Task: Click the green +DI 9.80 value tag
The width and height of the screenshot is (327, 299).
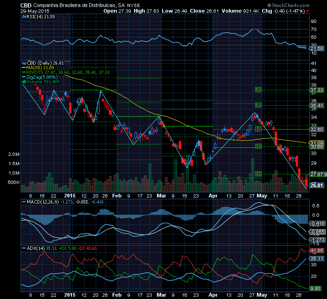Action: pos(317,288)
